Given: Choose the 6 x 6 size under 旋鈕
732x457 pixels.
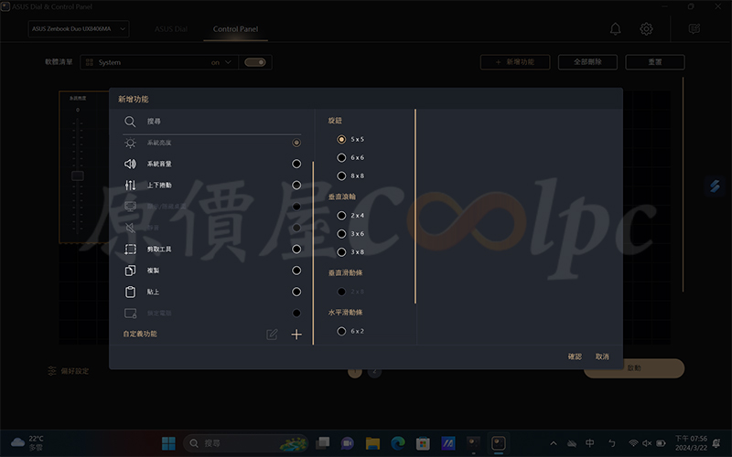Looking at the screenshot, I should 341,157.
